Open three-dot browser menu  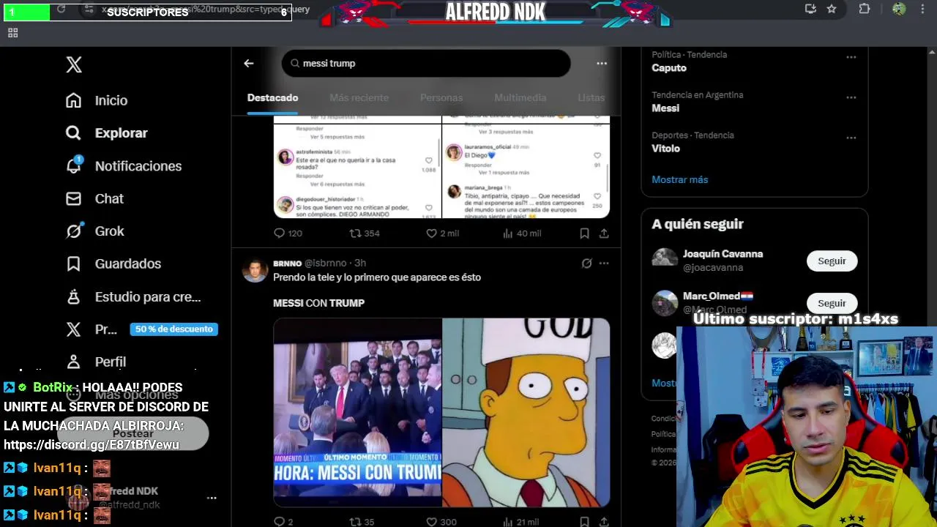coord(921,9)
